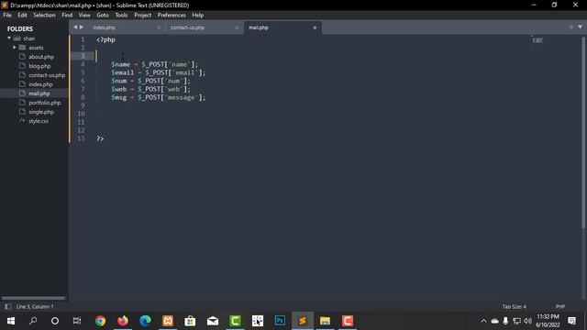Change PHP syntax in status bar

[x=560, y=306]
